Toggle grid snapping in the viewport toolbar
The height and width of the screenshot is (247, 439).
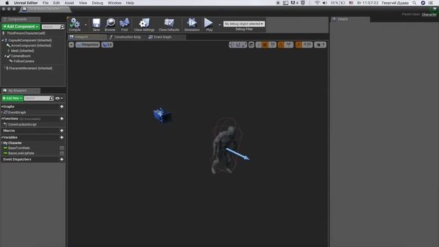[265, 45]
